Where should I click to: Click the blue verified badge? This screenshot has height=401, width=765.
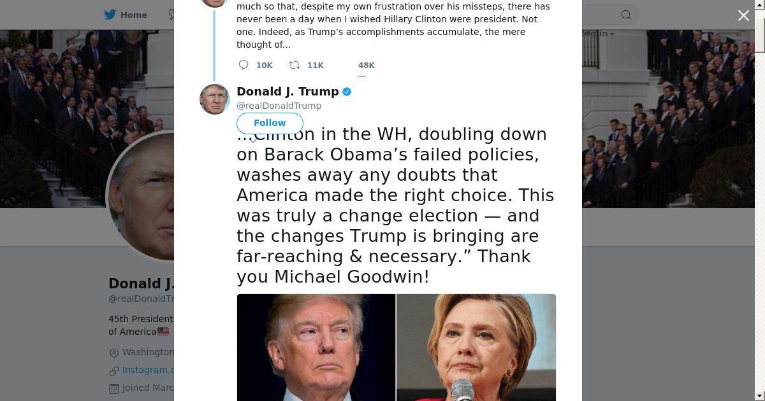347,92
